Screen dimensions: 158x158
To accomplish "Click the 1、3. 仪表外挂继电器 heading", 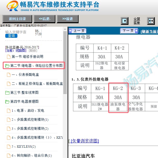I will pyautogui.click(x=90, y=79).
